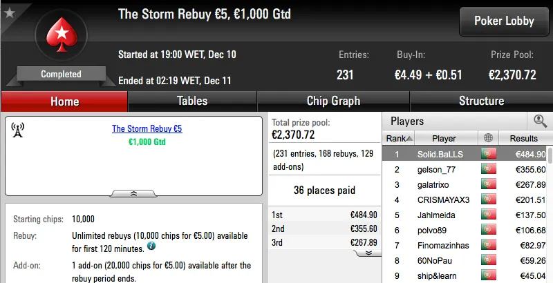Go to the Structure tab
Viewport: 553px width, 283px height.
(481, 101)
